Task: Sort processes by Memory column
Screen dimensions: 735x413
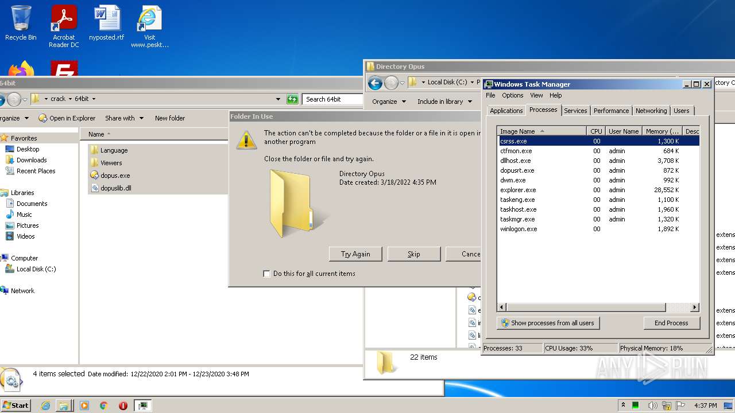Action: click(663, 131)
